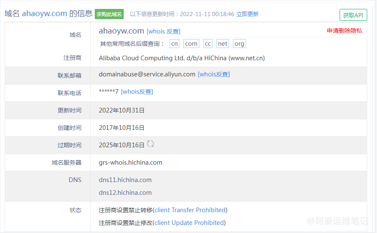Click whois反查 beside the contact phone

click(137, 92)
